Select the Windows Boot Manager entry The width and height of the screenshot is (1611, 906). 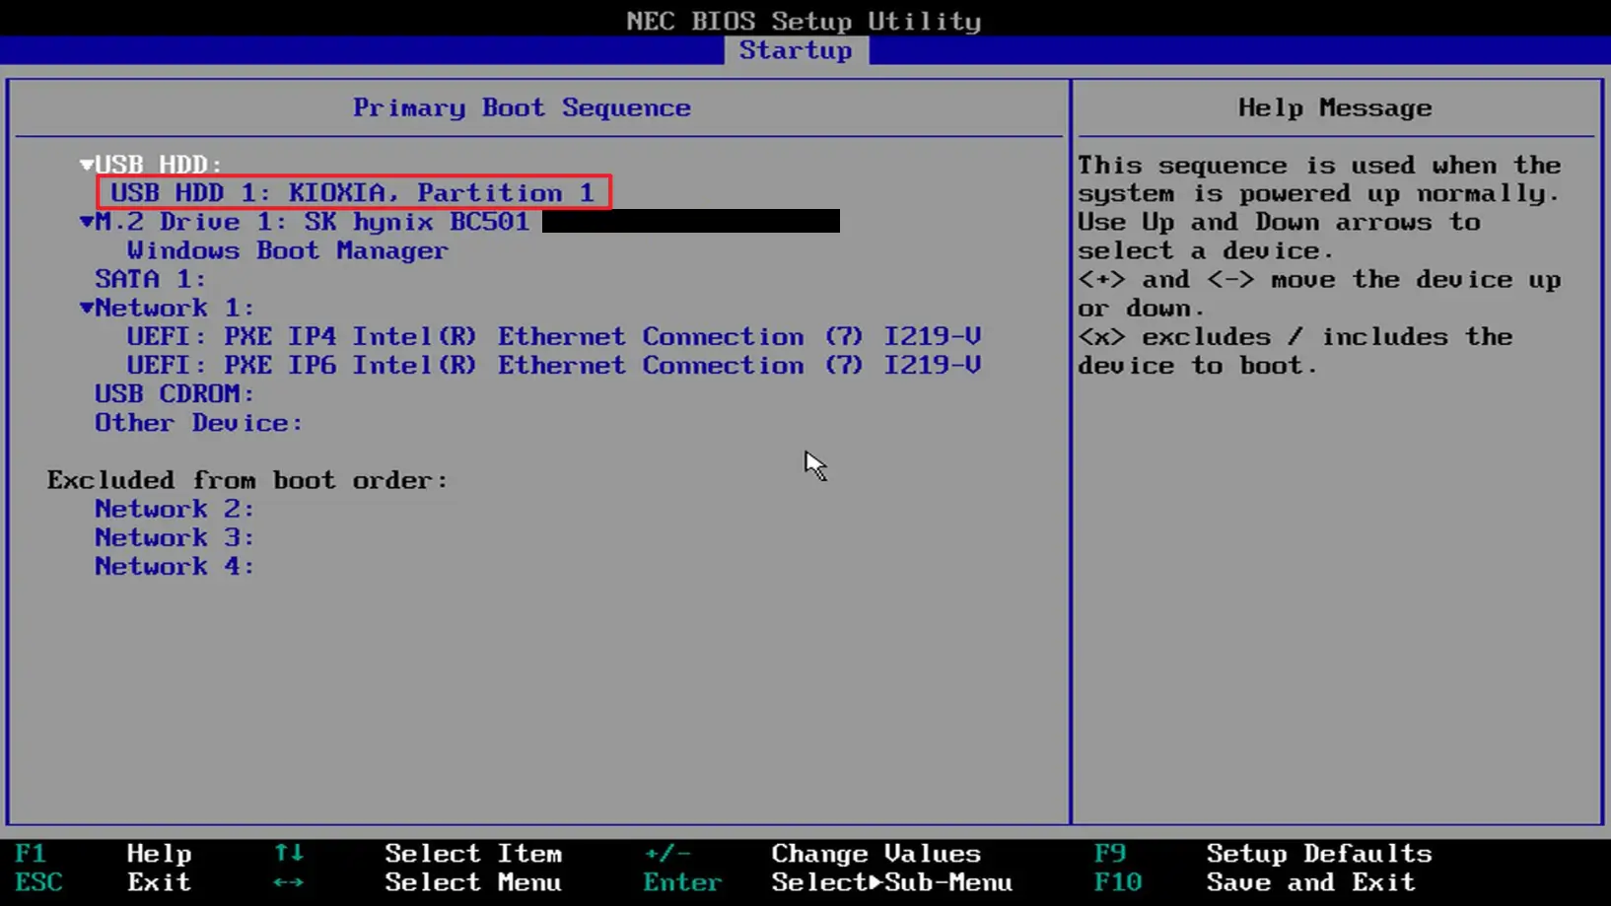point(287,251)
